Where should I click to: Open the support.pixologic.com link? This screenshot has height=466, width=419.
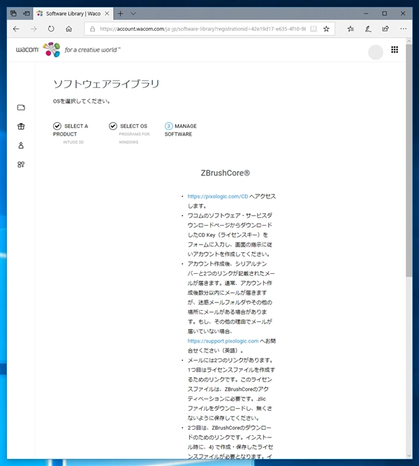223,341
